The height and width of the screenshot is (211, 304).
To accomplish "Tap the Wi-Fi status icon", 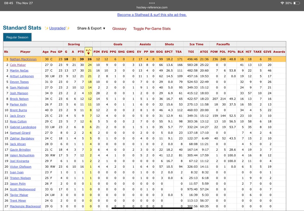I will coord(282,3).
